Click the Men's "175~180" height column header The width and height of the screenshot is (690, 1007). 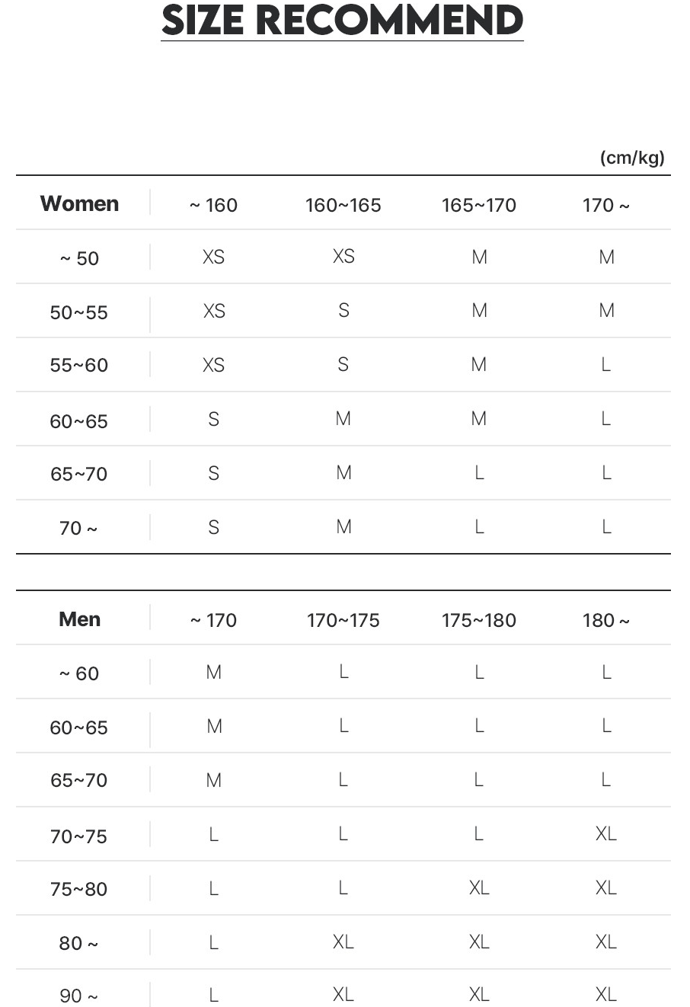(478, 620)
